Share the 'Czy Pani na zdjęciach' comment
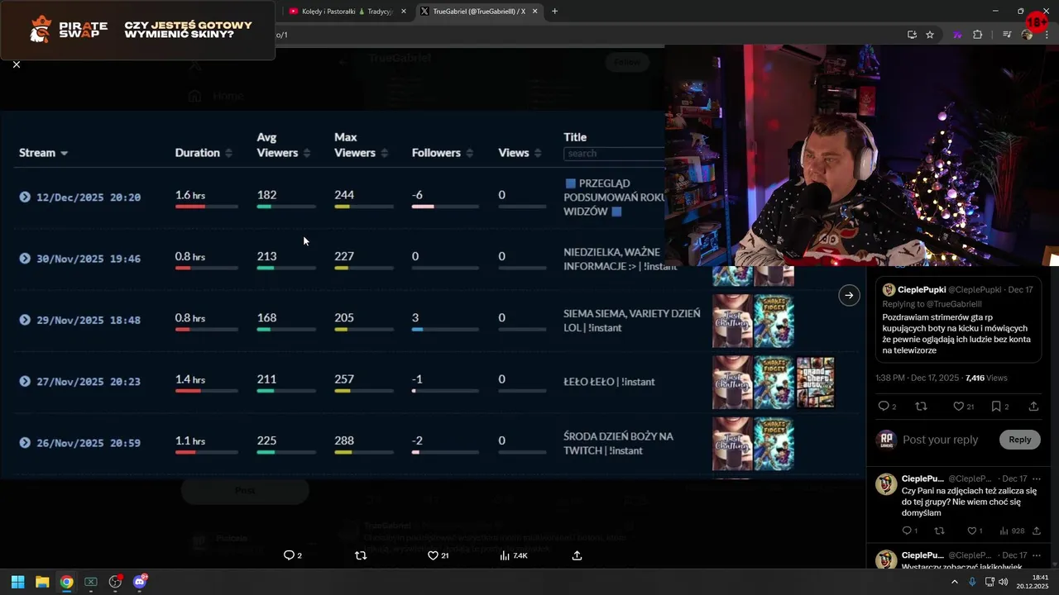This screenshot has height=595, width=1059. coord(1036,531)
